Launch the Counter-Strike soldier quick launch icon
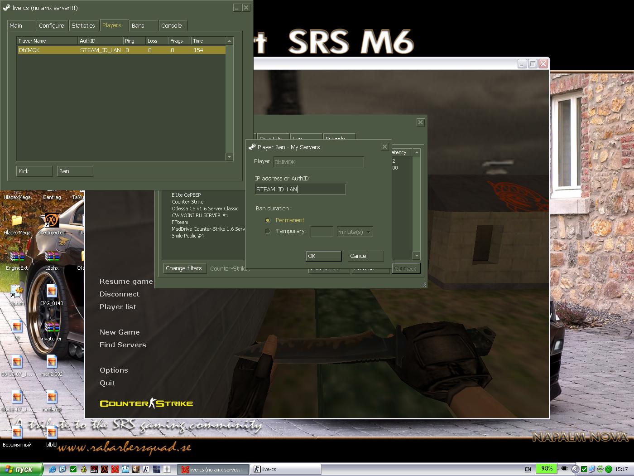Viewport: 634px width, 476px height. (x=146, y=469)
